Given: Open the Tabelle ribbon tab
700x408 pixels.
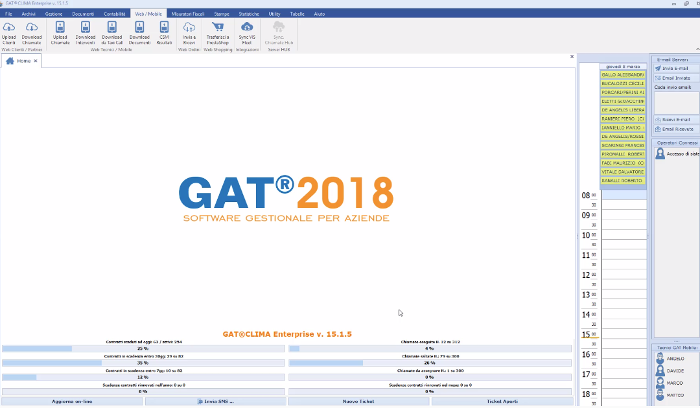Looking at the screenshot, I should click(x=297, y=14).
